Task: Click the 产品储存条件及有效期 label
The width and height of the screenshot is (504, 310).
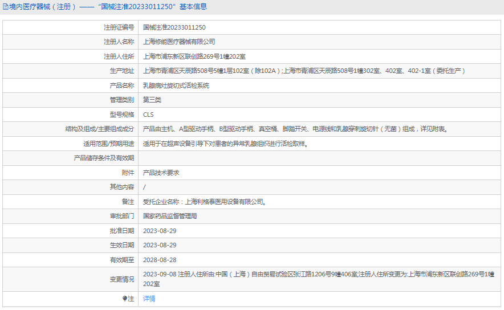Action: (x=104, y=158)
